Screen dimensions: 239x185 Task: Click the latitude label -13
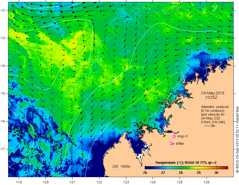(x=3, y=38)
